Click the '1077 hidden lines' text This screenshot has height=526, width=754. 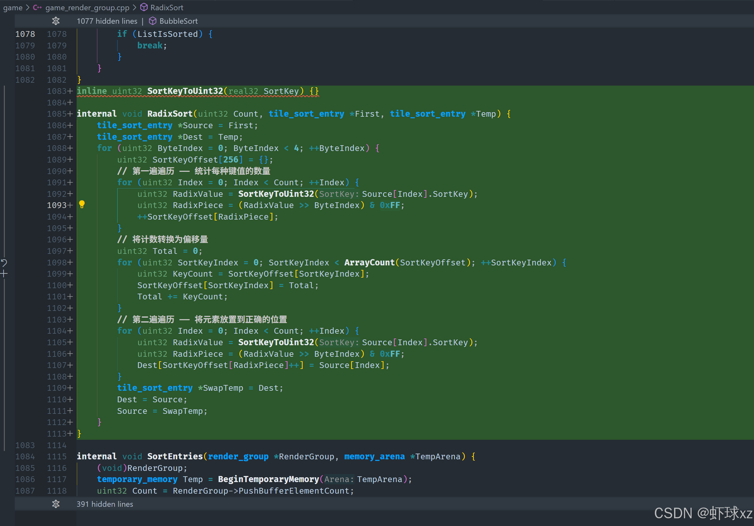pos(107,21)
